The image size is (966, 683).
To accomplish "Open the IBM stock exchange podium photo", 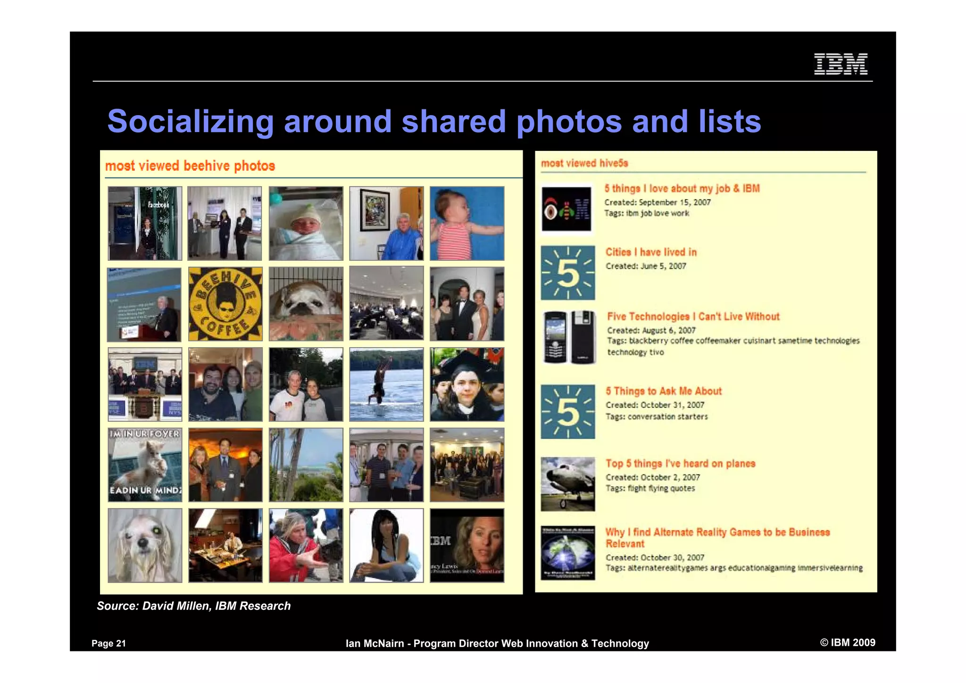I will click(x=145, y=384).
